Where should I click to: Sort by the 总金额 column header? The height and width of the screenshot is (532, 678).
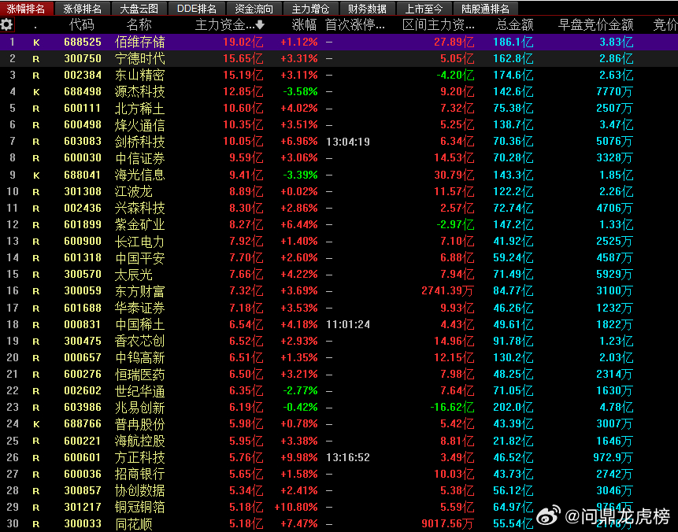pyautogui.click(x=514, y=25)
